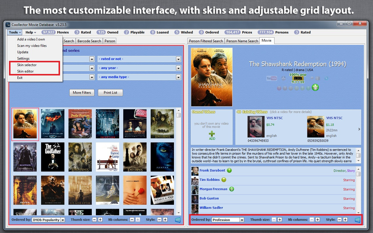Switch to the Person Name Search tab
Viewport: 373px width, 233px height.
coord(242,41)
